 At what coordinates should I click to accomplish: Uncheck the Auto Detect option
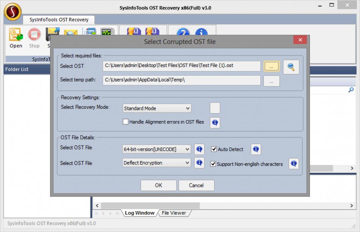[214, 149]
